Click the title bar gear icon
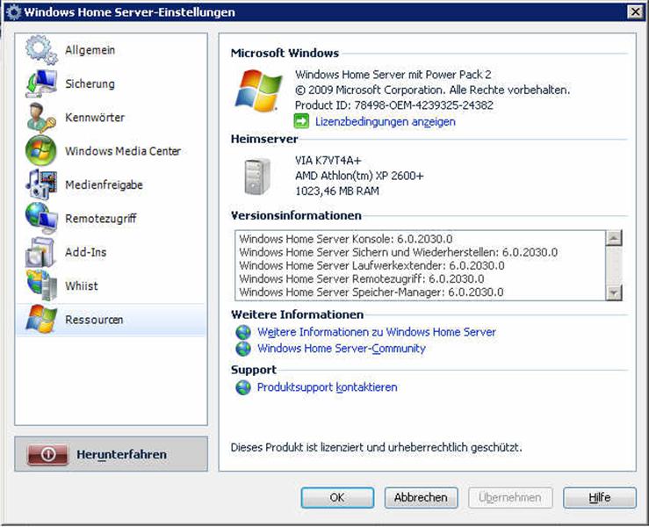 click(13, 12)
